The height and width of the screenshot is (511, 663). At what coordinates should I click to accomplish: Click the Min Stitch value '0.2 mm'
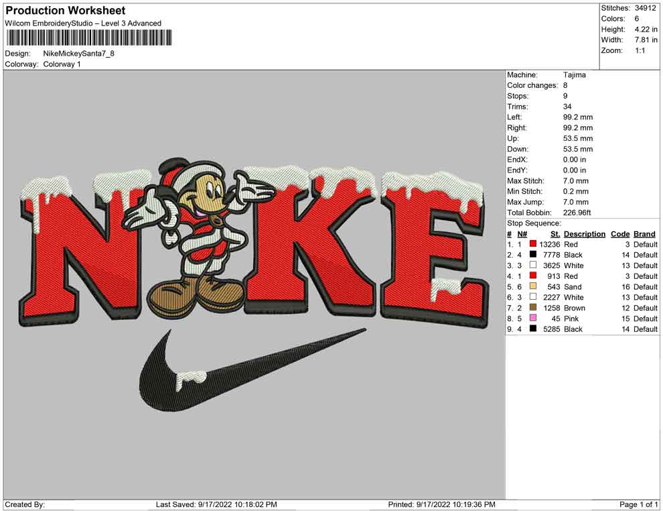[575, 191]
